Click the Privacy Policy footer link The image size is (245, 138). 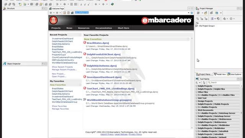(x=135, y=135)
